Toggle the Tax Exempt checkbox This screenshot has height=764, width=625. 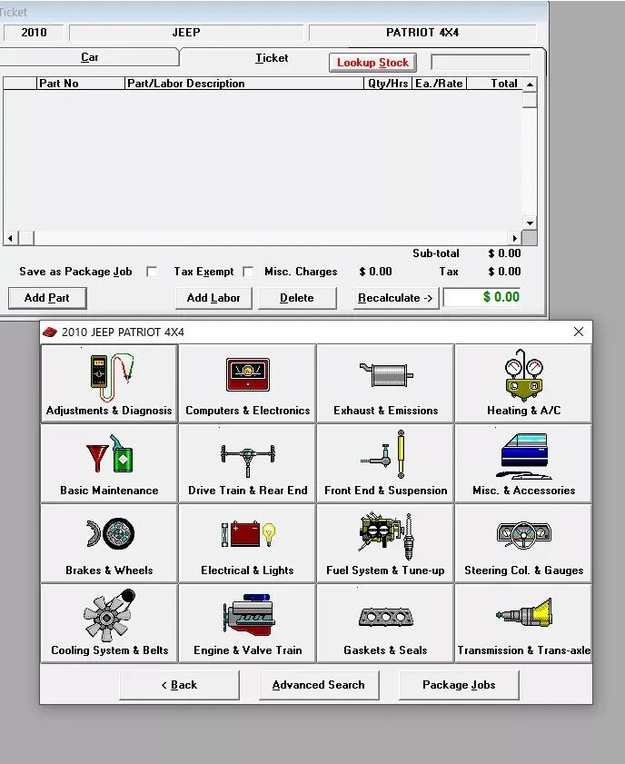tap(248, 272)
